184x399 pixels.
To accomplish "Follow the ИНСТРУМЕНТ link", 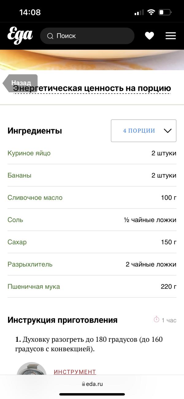I will [75, 372].
